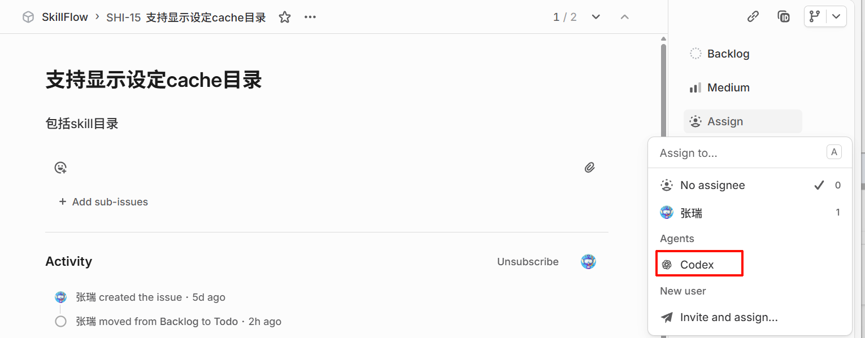The height and width of the screenshot is (338, 865).
Task: Expand the dropdown arrow beside branch icon
Action: (x=836, y=16)
